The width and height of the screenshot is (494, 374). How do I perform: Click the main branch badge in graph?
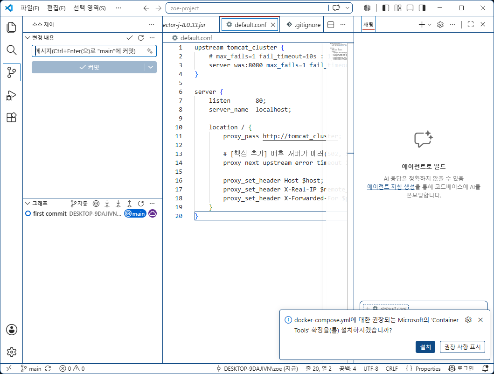[x=135, y=213]
